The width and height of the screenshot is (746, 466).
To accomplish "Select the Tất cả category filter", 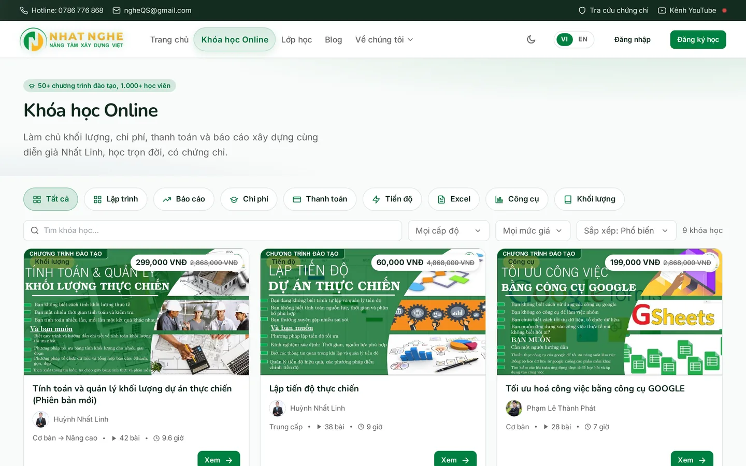I will [51, 199].
